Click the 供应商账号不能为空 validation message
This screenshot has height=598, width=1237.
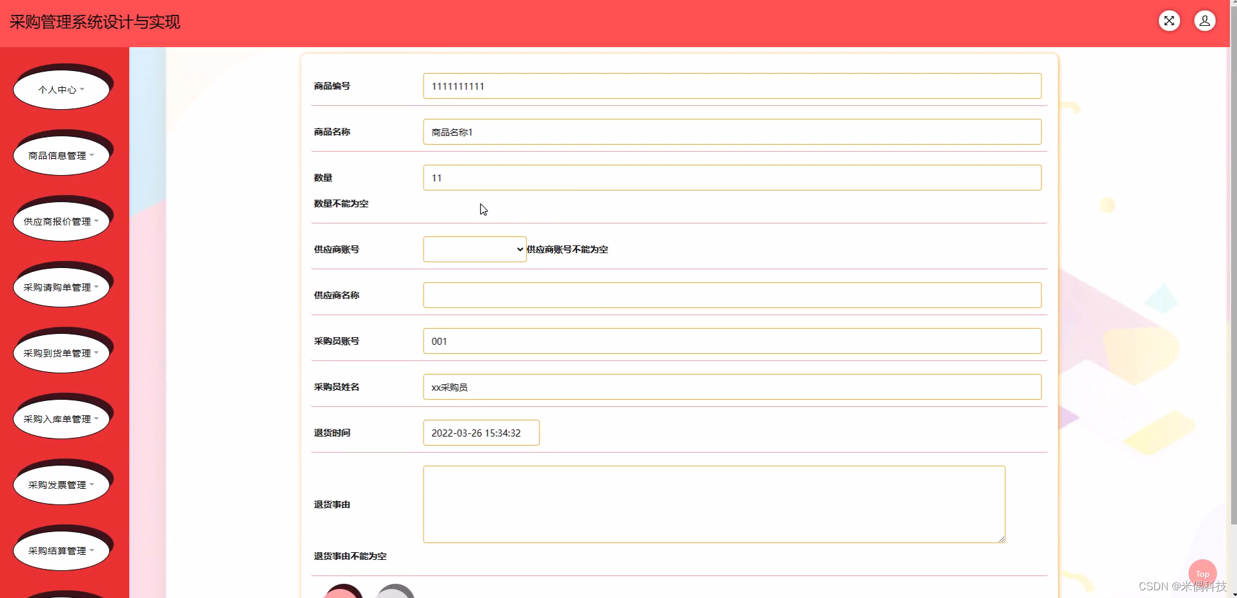(567, 249)
